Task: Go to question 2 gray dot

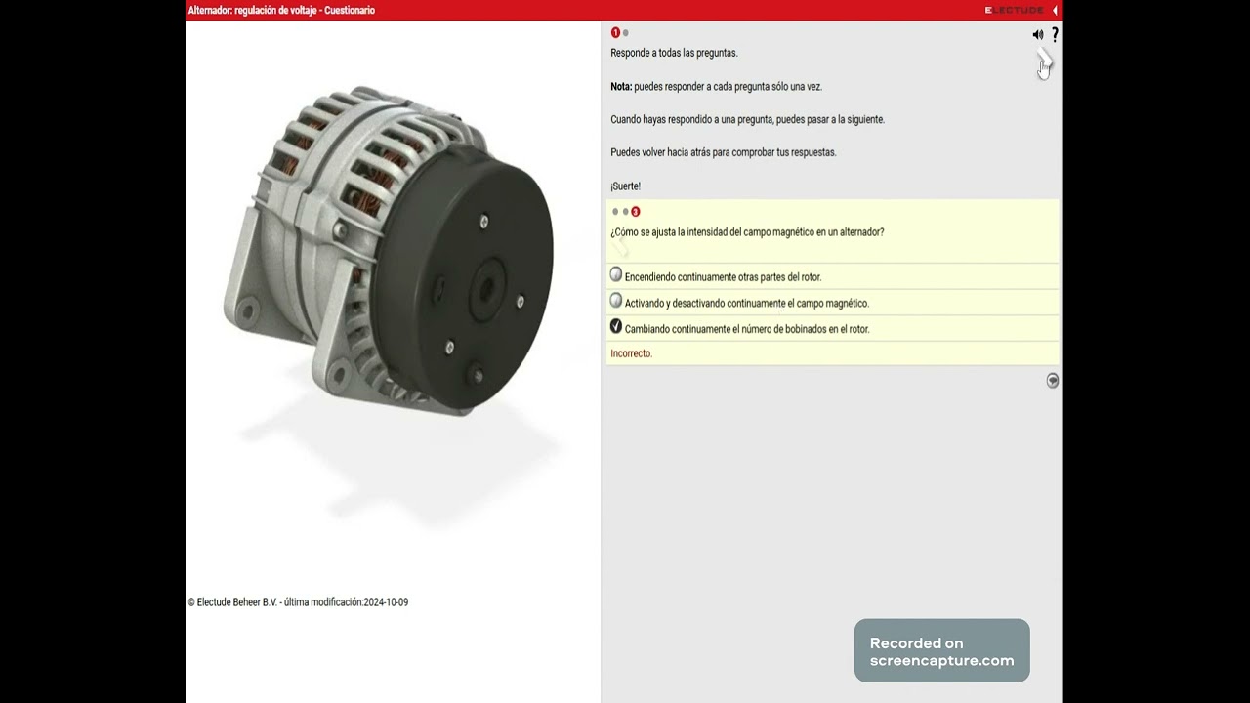Action: pos(625,212)
